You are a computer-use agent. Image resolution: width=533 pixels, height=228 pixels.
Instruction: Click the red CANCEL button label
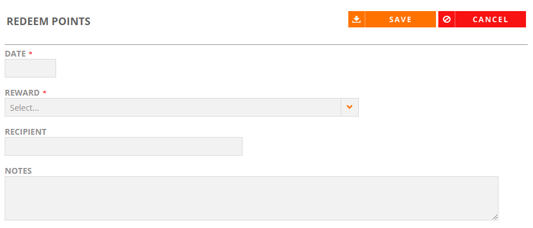490,19
